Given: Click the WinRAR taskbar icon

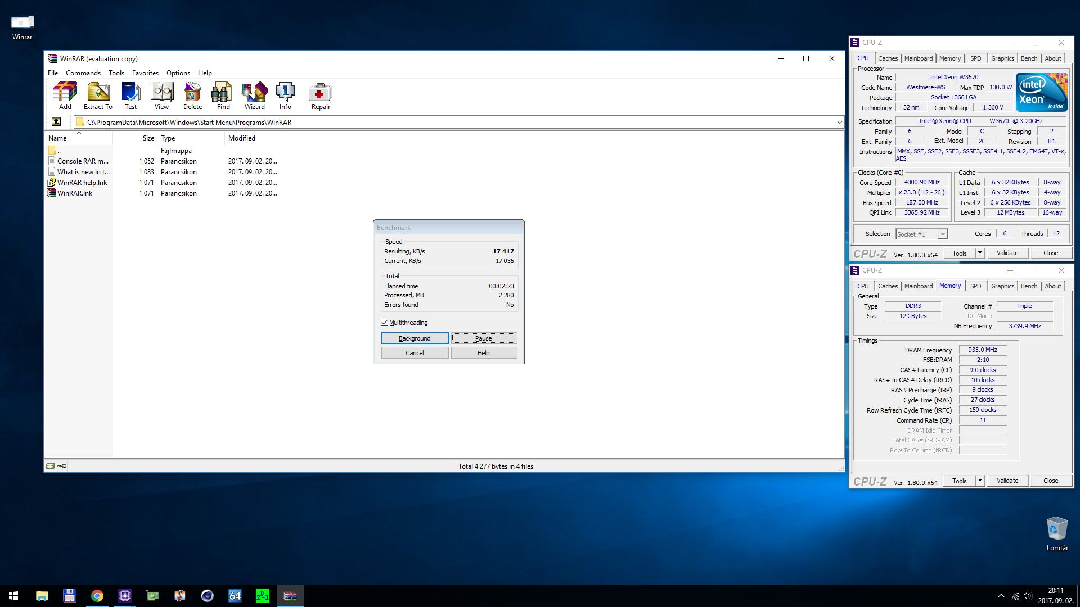Looking at the screenshot, I should coord(290,596).
